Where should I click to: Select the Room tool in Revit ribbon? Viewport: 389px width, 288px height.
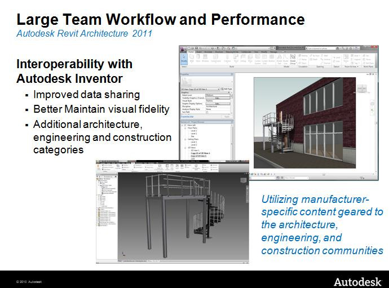[x=346, y=59]
